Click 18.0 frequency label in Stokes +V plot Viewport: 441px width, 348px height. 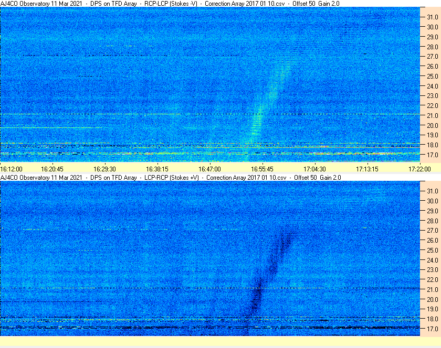(433, 319)
